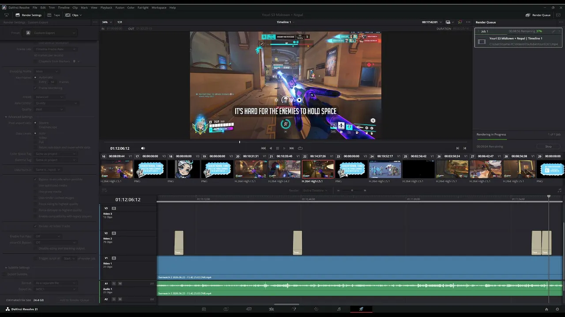Toggle Bypass re-encode when possible checkbox
The image size is (565, 317).
click(x=35, y=179)
